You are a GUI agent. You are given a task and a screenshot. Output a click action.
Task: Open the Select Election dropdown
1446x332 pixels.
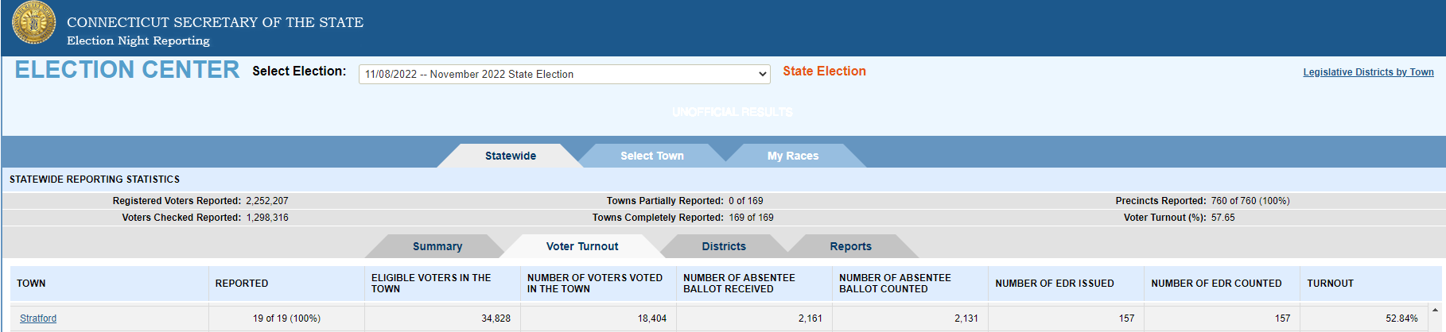[x=564, y=74]
